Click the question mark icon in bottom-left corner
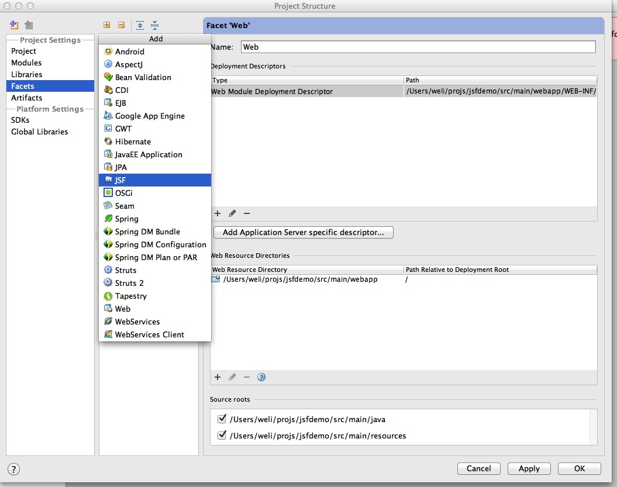Screen dimensions: 617x487 click(13, 469)
